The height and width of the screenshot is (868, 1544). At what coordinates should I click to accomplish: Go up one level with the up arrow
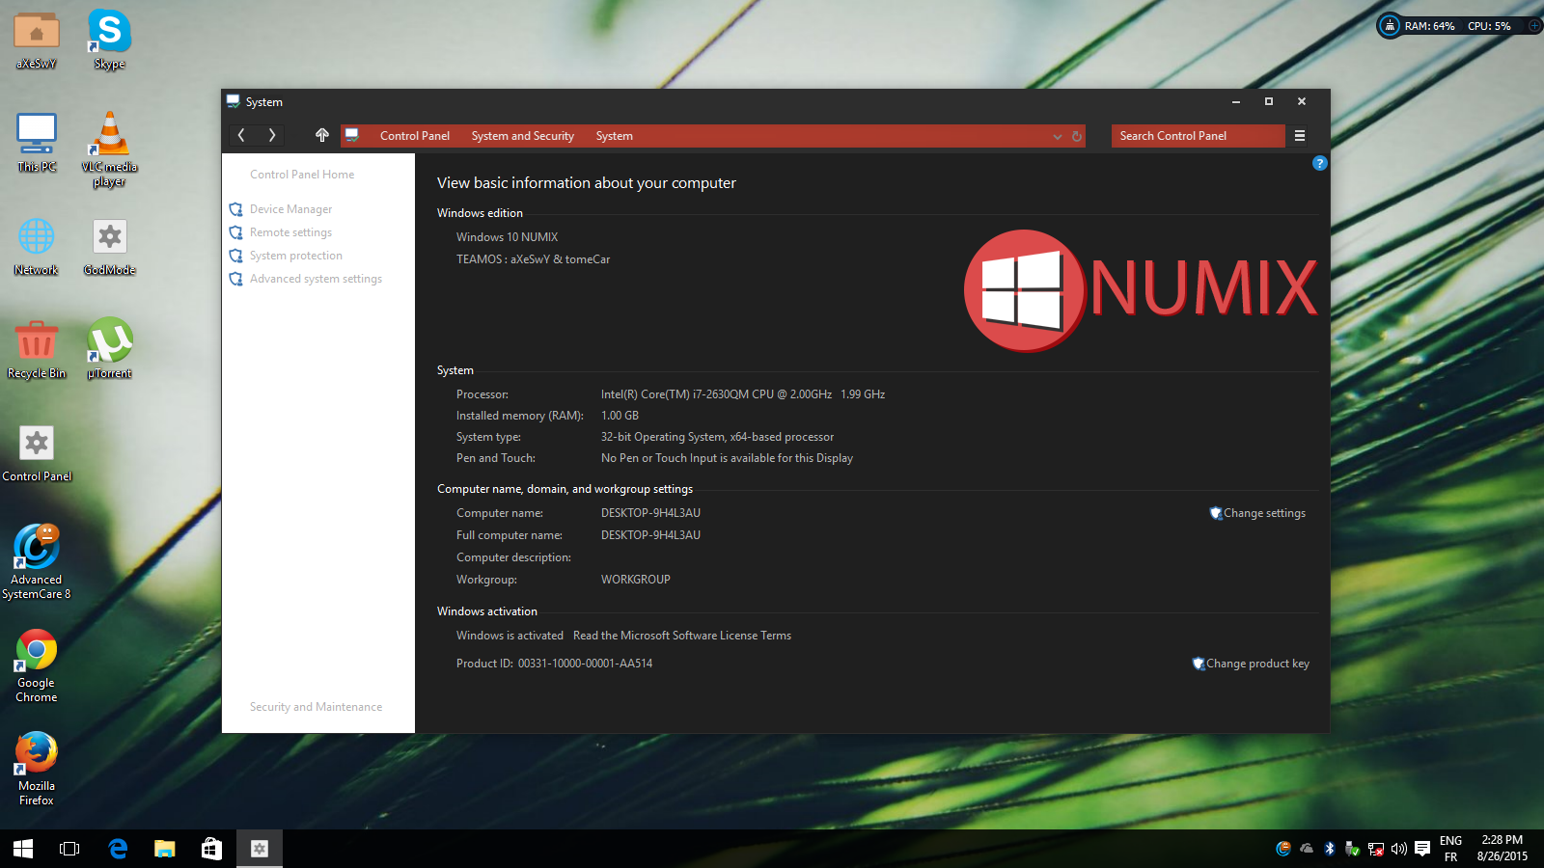point(322,136)
